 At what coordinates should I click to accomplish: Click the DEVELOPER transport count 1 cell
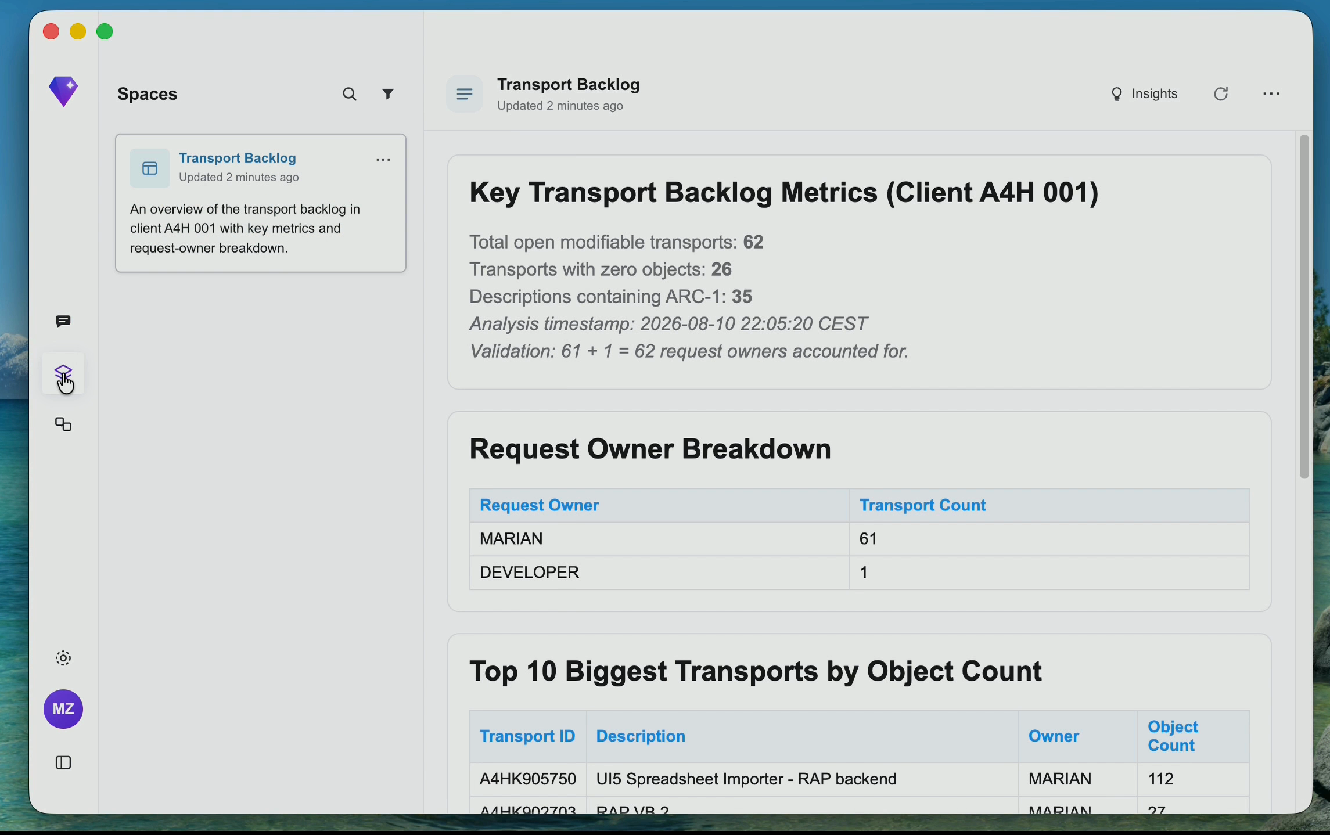point(1049,573)
